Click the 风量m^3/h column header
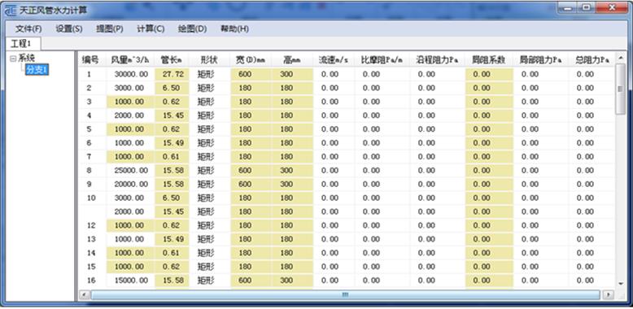 pyautogui.click(x=130, y=60)
